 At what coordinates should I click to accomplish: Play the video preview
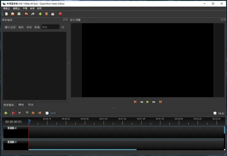[x=148, y=102]
